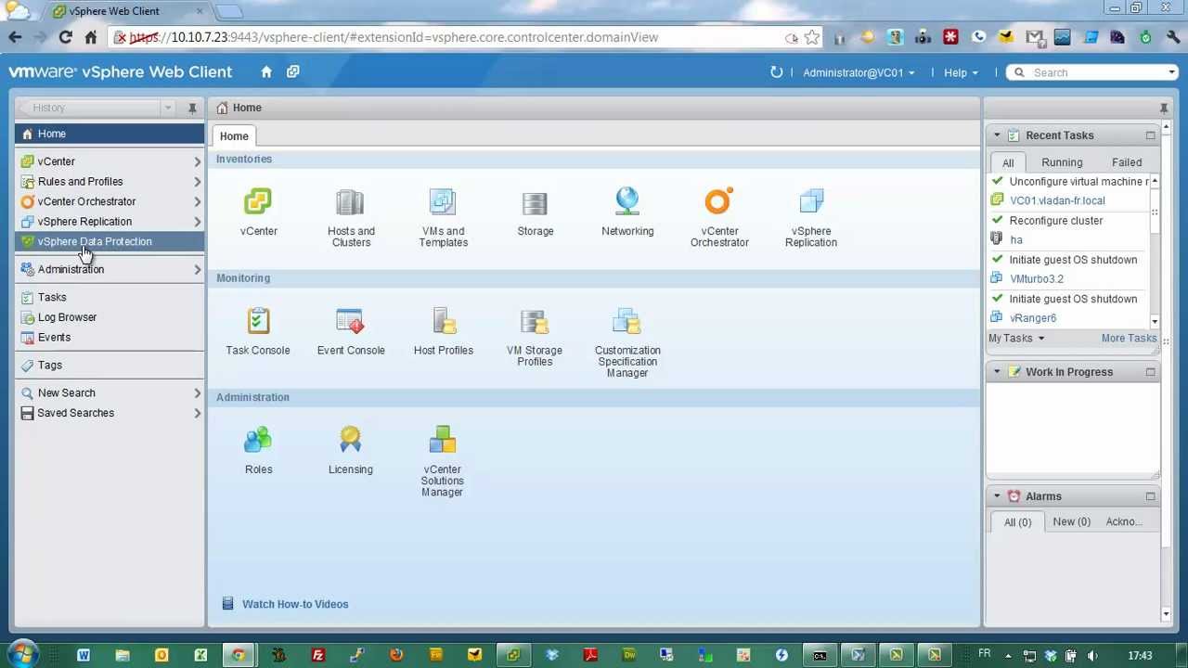Expand vSphere Replication navigator arrow

[x=197, y=222]
